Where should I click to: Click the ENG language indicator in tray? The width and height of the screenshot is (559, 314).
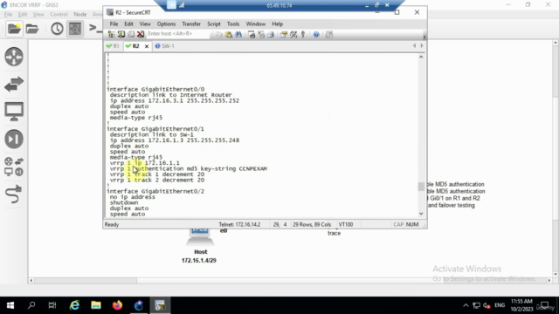tap(500, 305)
